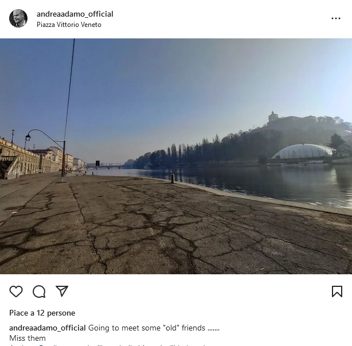Screen dimensions: 352x346
Task: Click andreaadamo_official username in the caption
Action: click(48, 328)
